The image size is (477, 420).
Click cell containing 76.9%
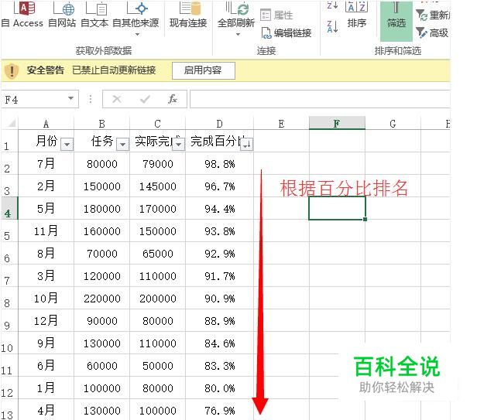219,410
